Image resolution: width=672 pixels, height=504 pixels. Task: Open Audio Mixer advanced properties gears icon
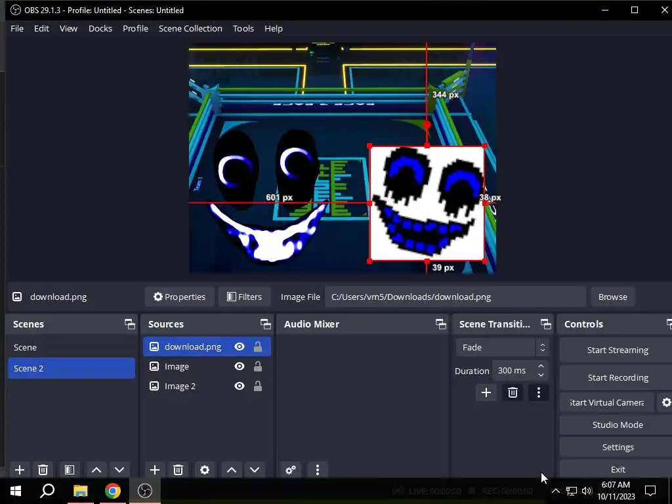click(x=290, y=470)
